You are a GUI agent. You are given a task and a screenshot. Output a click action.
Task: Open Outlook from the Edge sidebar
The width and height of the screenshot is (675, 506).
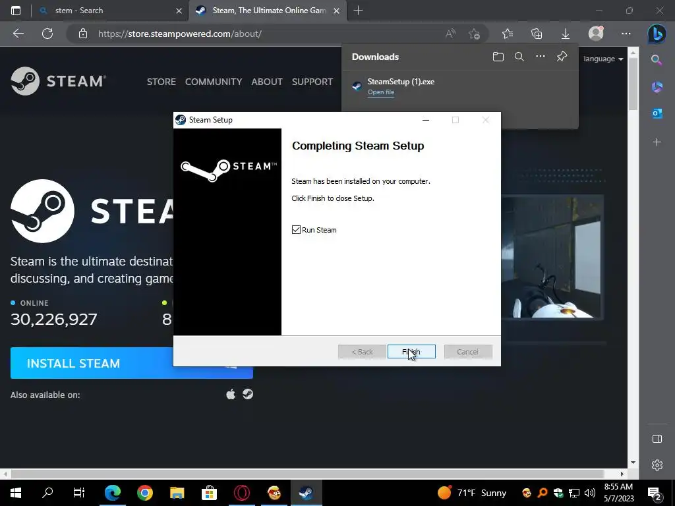point(657,113)
